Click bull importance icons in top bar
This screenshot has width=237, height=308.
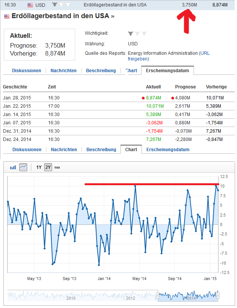pos(61,4)
